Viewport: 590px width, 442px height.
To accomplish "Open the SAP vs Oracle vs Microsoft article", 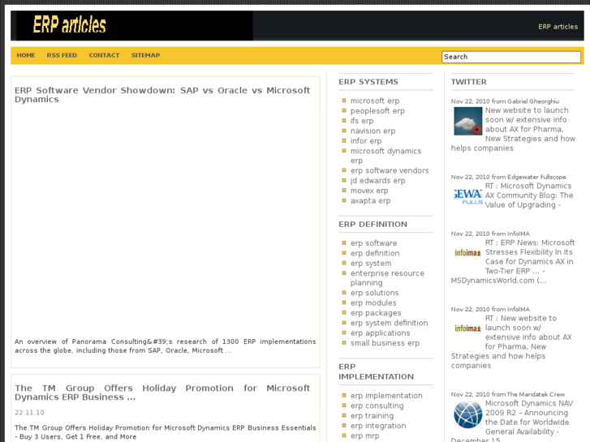I will click(162, 95).
